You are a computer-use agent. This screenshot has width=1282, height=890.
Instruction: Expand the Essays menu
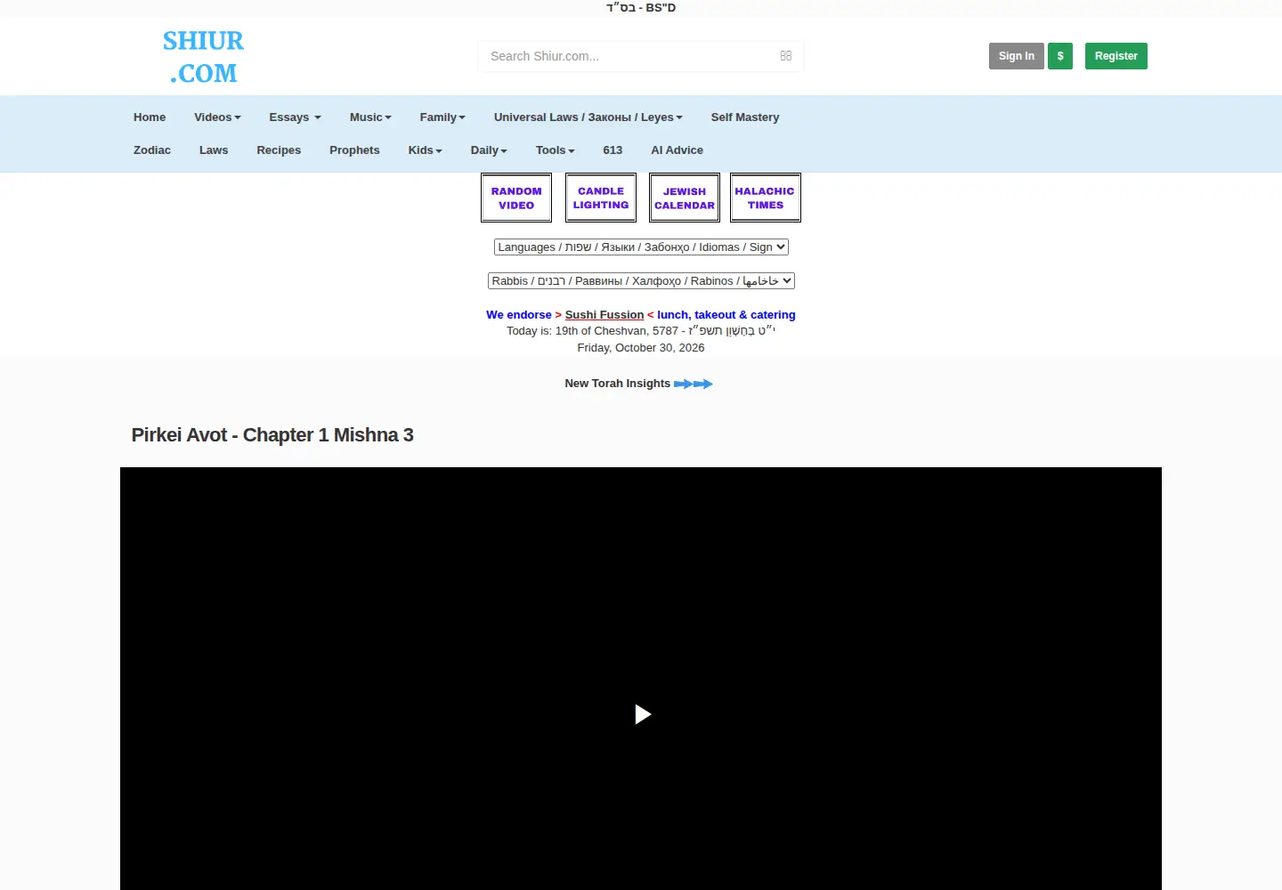295,117
